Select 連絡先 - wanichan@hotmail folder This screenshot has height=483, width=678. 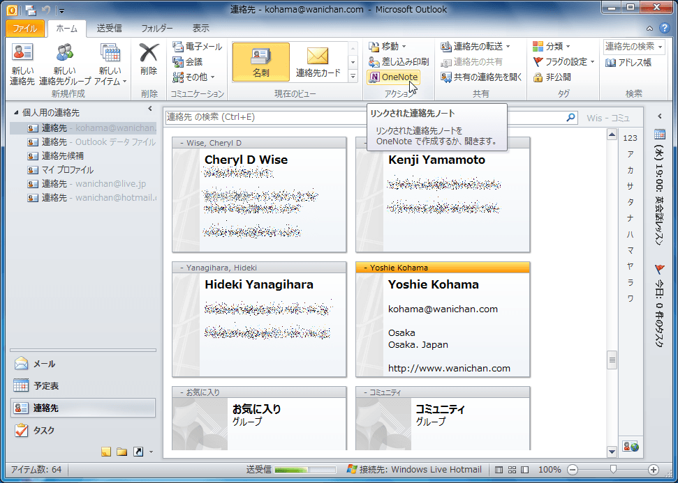[x=83, y=198]
